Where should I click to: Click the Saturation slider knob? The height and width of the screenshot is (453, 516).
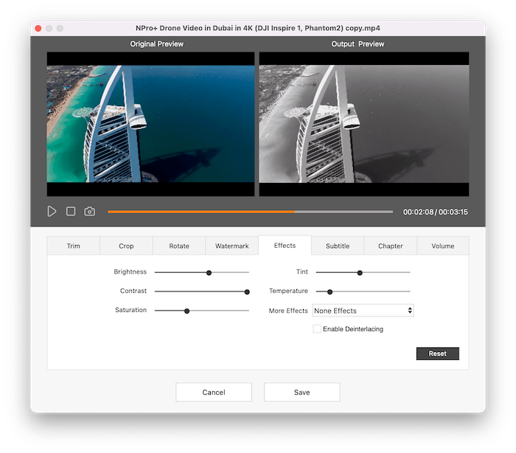point(186,311)
